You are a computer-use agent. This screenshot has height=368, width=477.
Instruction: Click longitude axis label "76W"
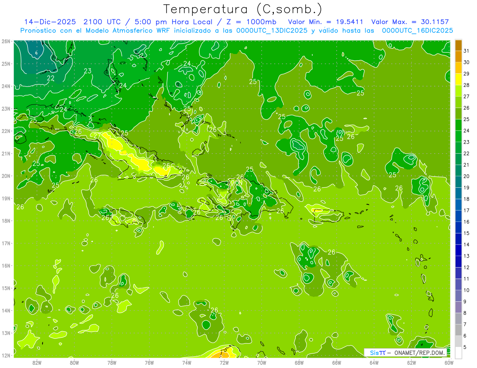click(x=149, y=362)
